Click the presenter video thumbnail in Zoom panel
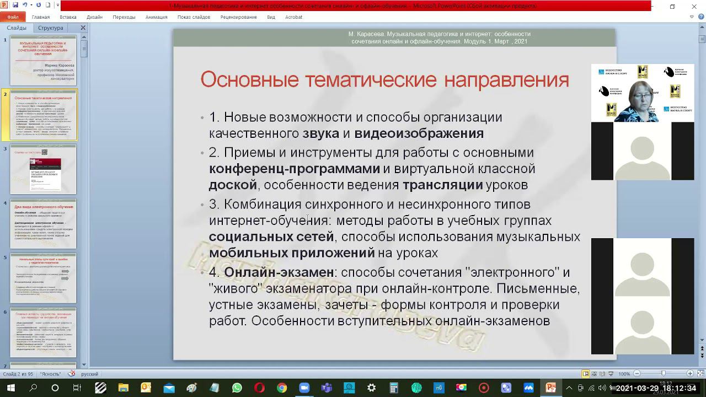Viewport: 706px width, 397px height. click(x=643, y=93)
